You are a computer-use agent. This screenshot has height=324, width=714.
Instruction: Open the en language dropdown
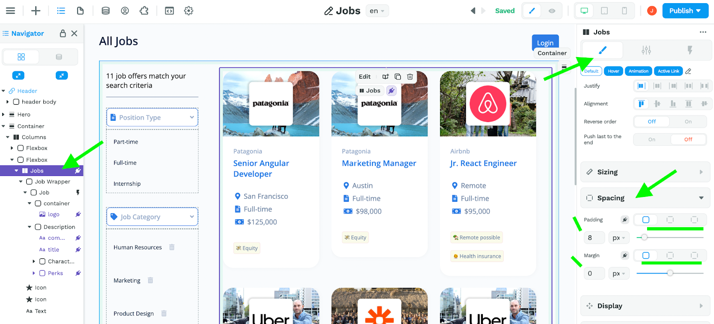pos(377,11)
